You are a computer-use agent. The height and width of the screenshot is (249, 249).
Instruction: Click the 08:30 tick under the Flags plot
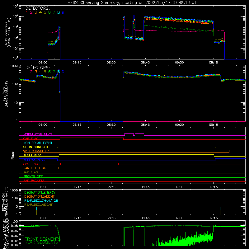click(111, 187)
